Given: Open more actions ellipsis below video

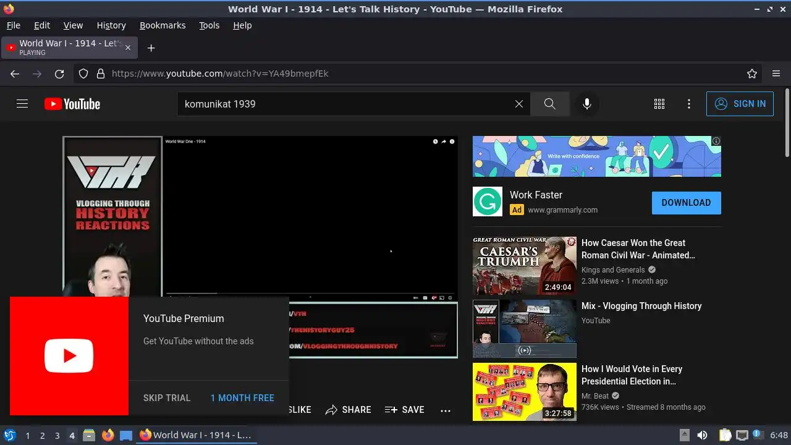Looking at the screenshot, I should (x=446, y=410).
